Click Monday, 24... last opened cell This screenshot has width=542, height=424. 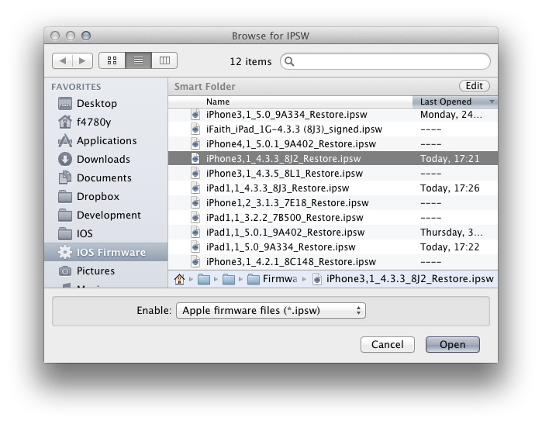coord(451,115)
